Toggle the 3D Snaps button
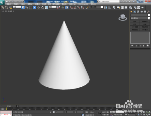Viewport: 151px width, 116px height. pos(71,8)
